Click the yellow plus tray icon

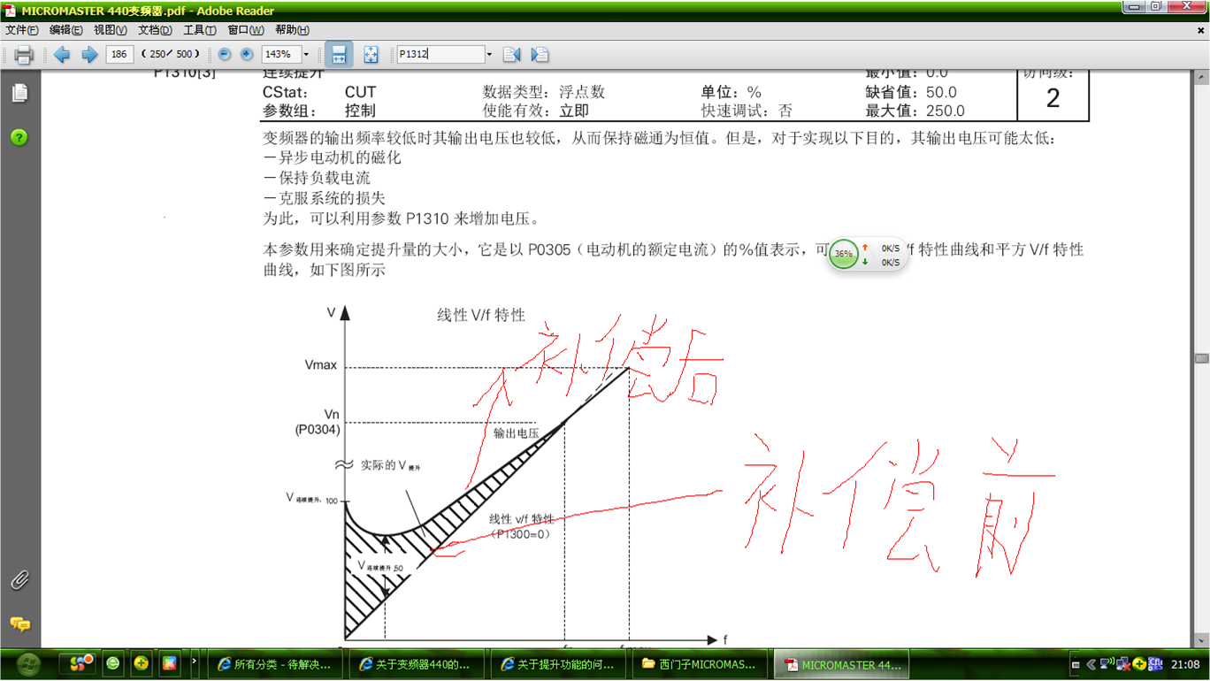[1139, 664]
